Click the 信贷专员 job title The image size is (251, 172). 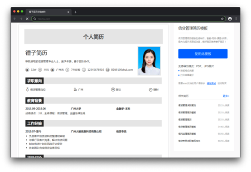(121, 132)
